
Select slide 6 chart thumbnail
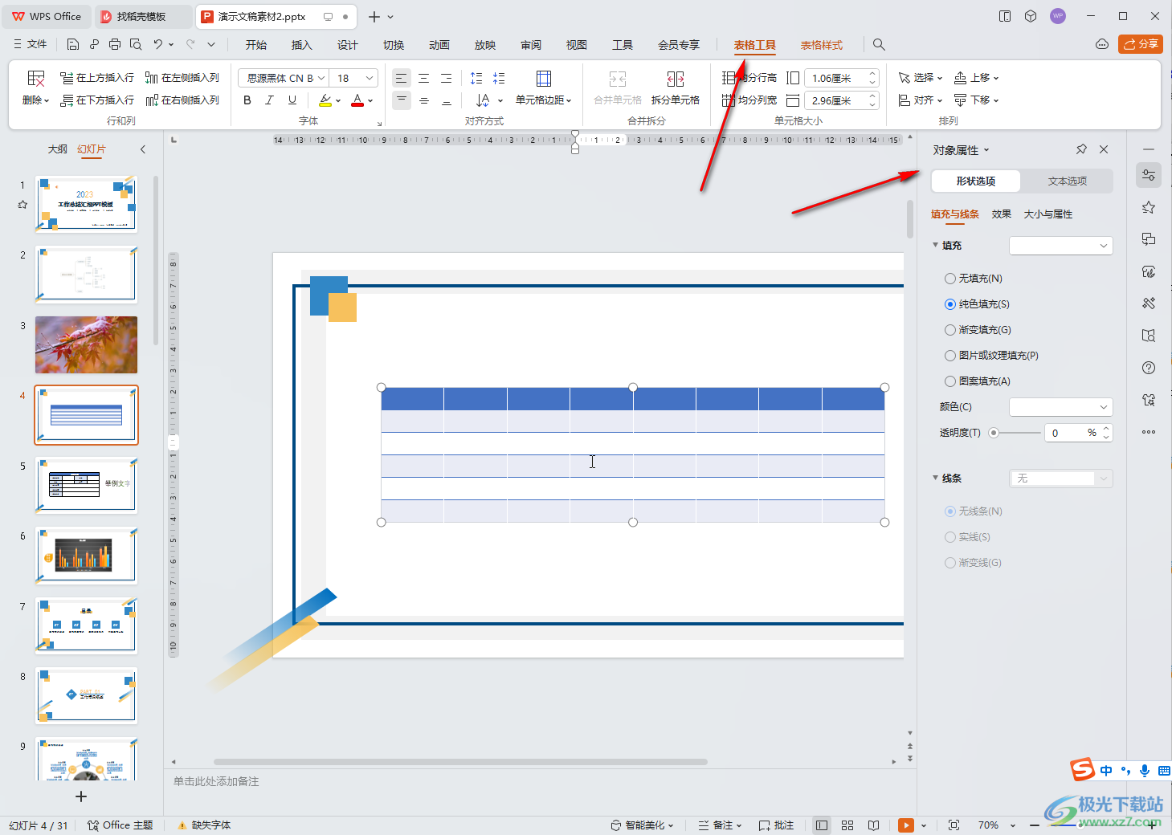point(86,556)
